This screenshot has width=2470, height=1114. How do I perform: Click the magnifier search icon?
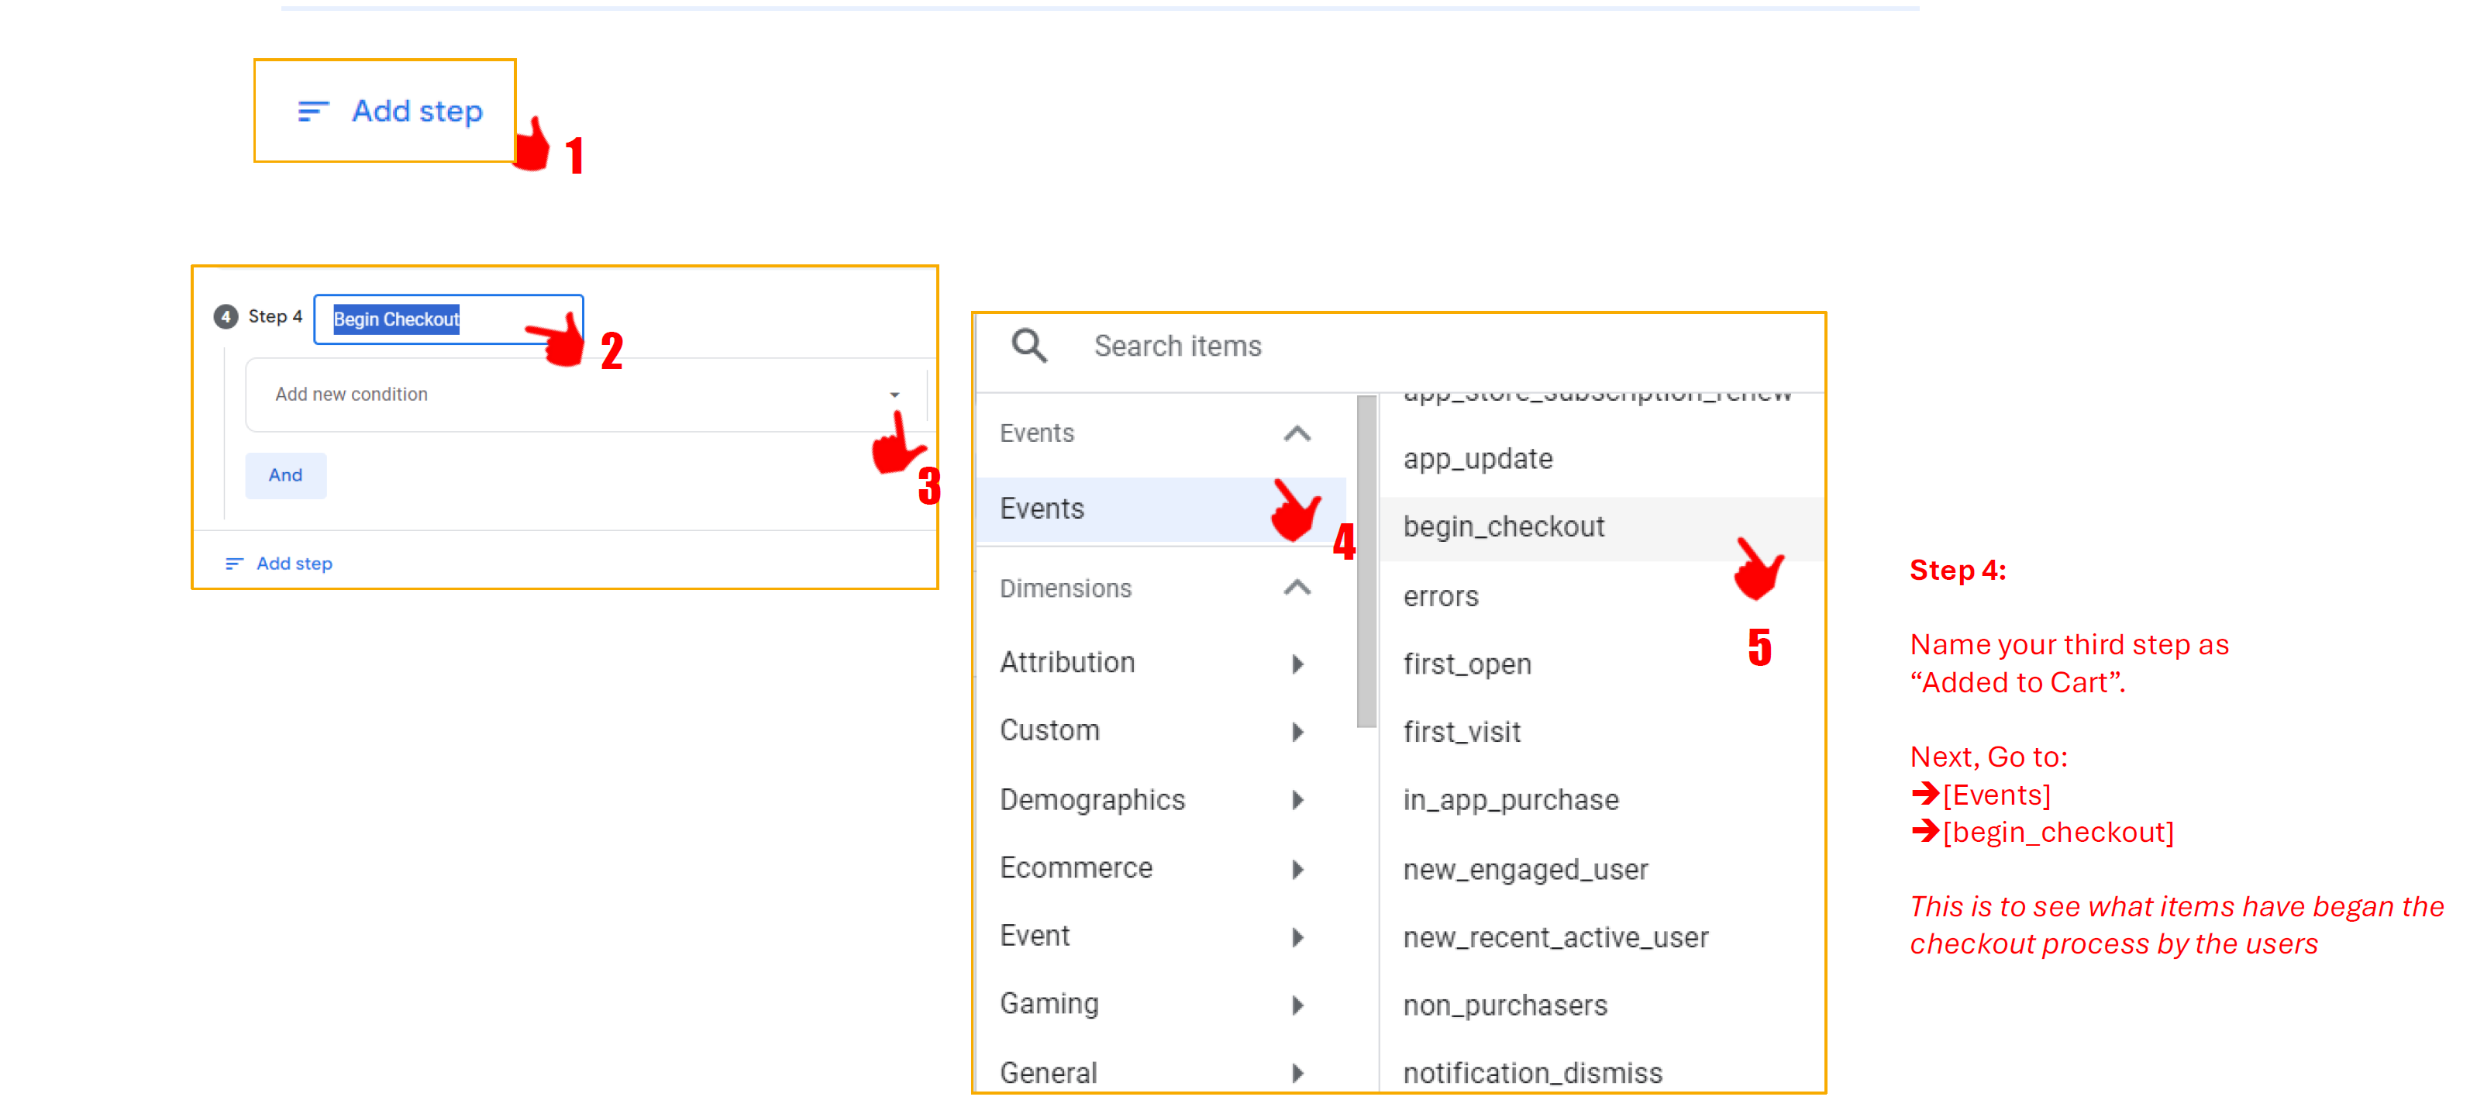[x=1029, y=345]
